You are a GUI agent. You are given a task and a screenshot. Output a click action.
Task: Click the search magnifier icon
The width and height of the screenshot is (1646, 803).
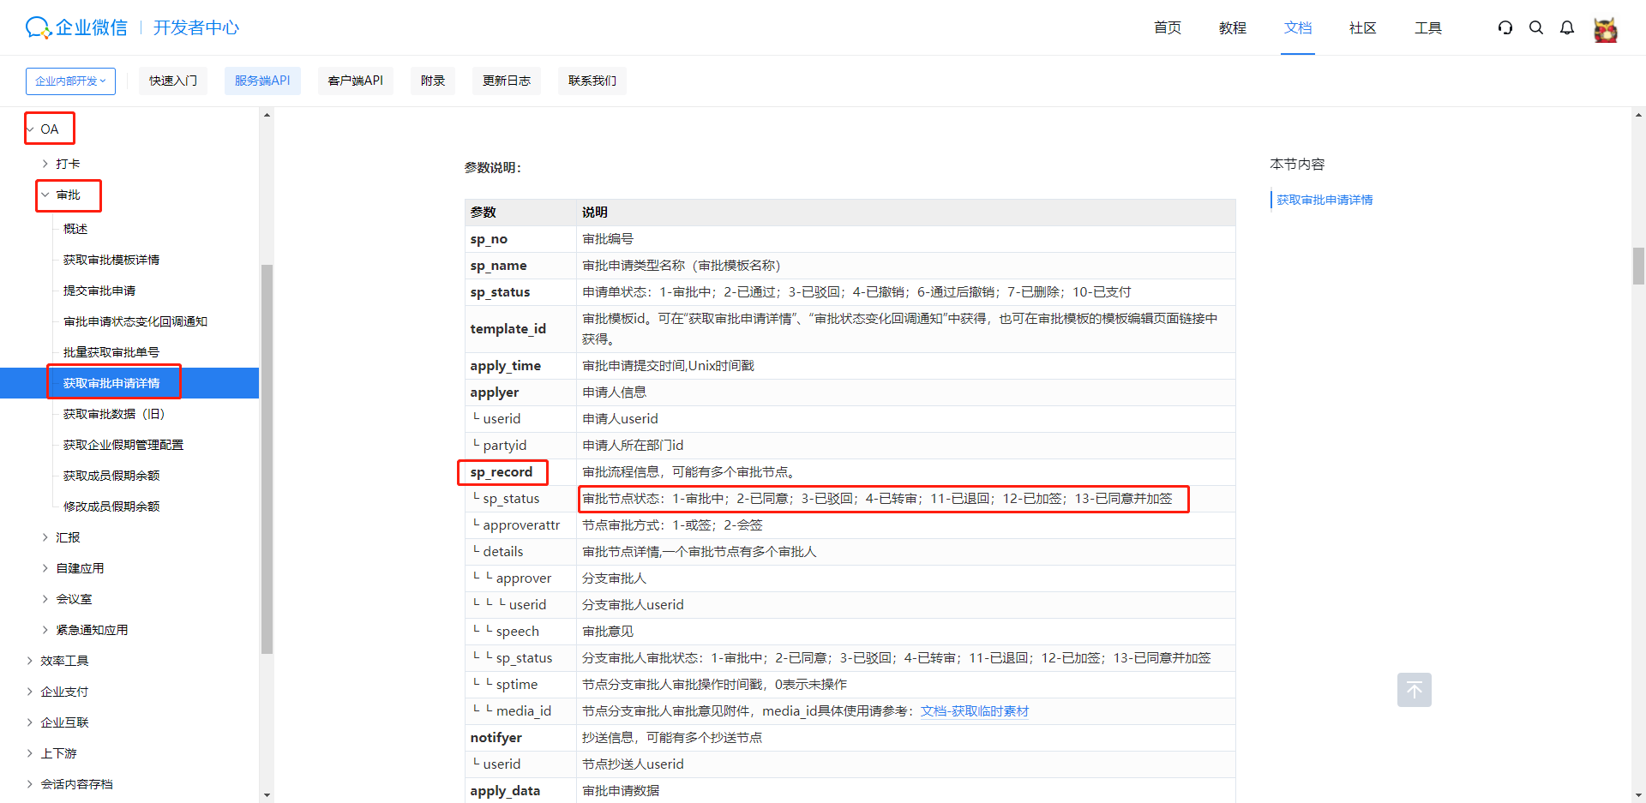click(x=1536, y=27)
